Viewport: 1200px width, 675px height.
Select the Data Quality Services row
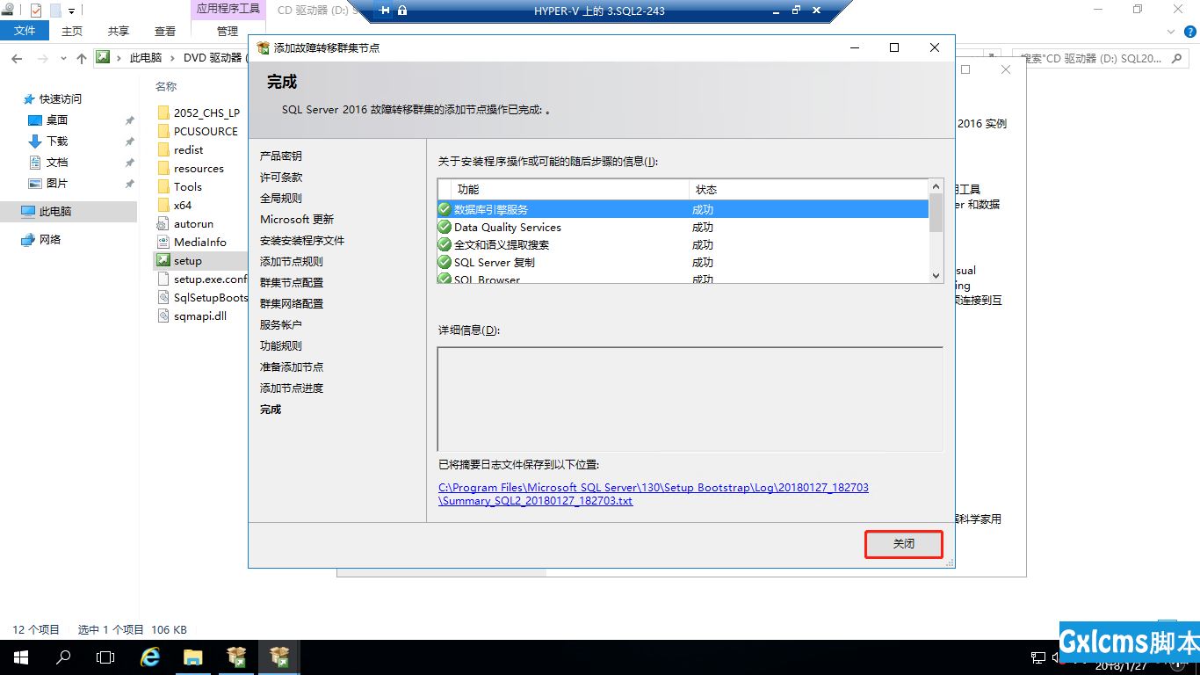pyautogui.click(x=683, y=227)
